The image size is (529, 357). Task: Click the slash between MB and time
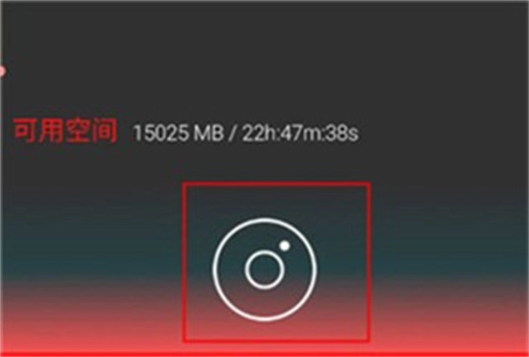(233, 133)
